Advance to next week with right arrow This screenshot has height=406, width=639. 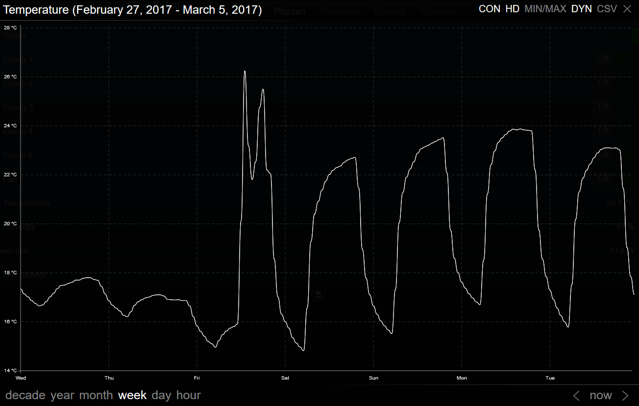point(625,395)
